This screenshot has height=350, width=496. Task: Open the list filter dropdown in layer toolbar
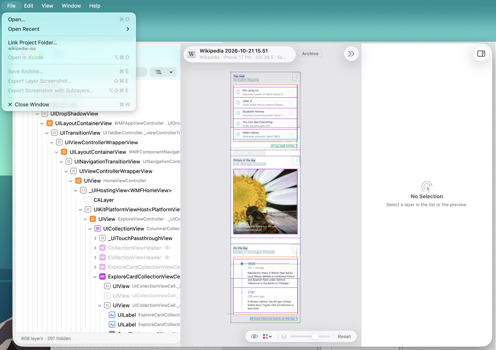click(x=163, y=72)
